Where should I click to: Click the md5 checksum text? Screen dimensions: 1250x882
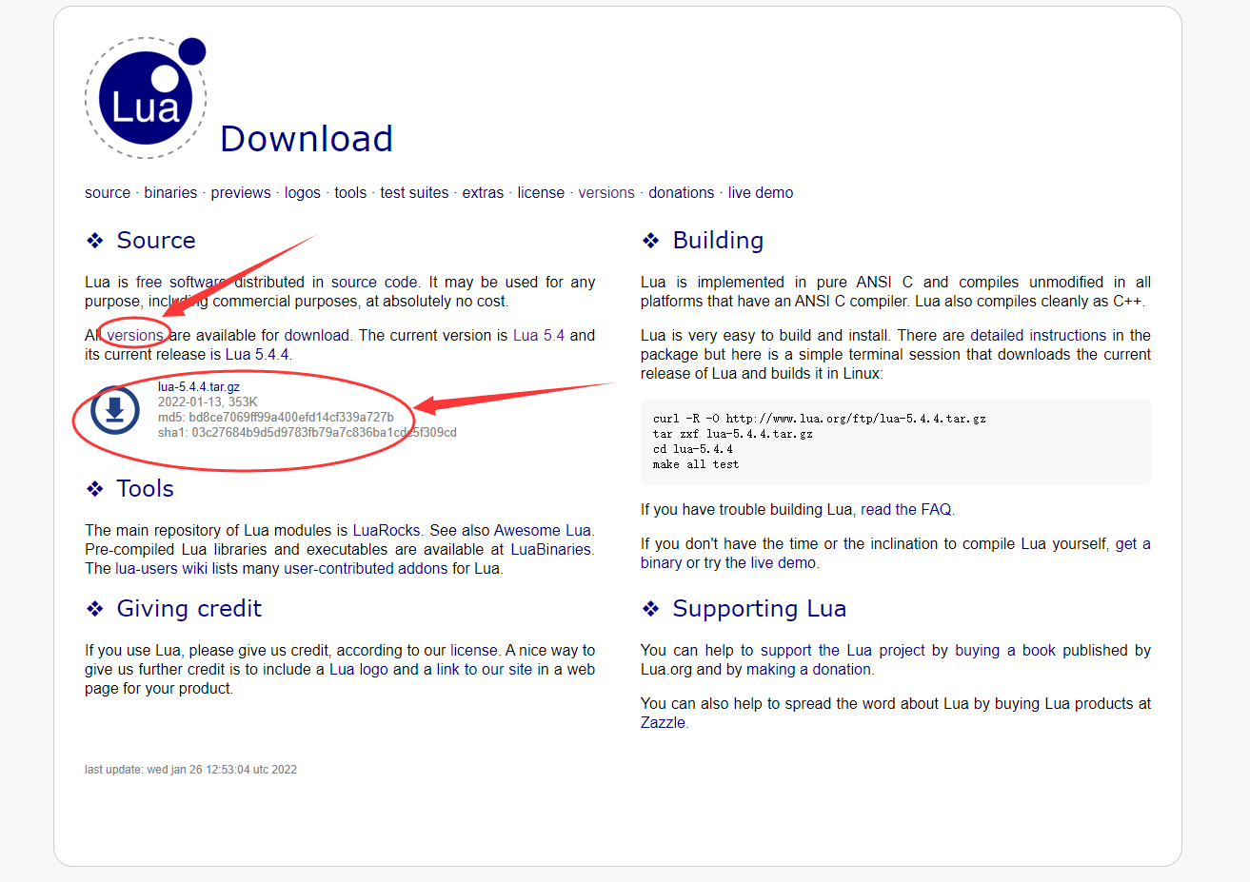(276, 417)
